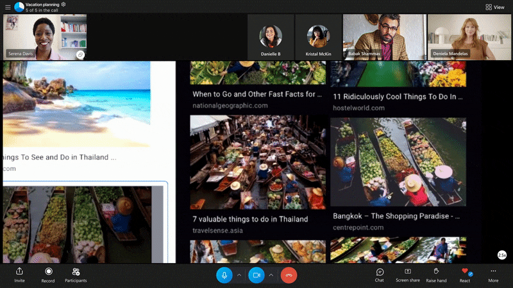
Task: Click the 2.5x zoom indicator
Action: [502, 255]
